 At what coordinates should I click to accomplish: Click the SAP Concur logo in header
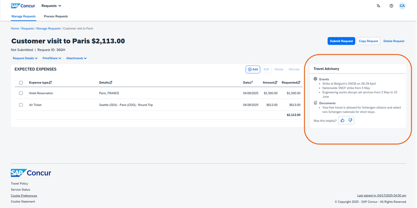[x=23, y=6]
